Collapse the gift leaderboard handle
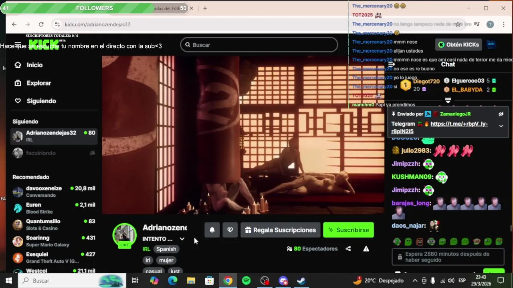This screenshot has width=513, height=288. tap(448, 100)
